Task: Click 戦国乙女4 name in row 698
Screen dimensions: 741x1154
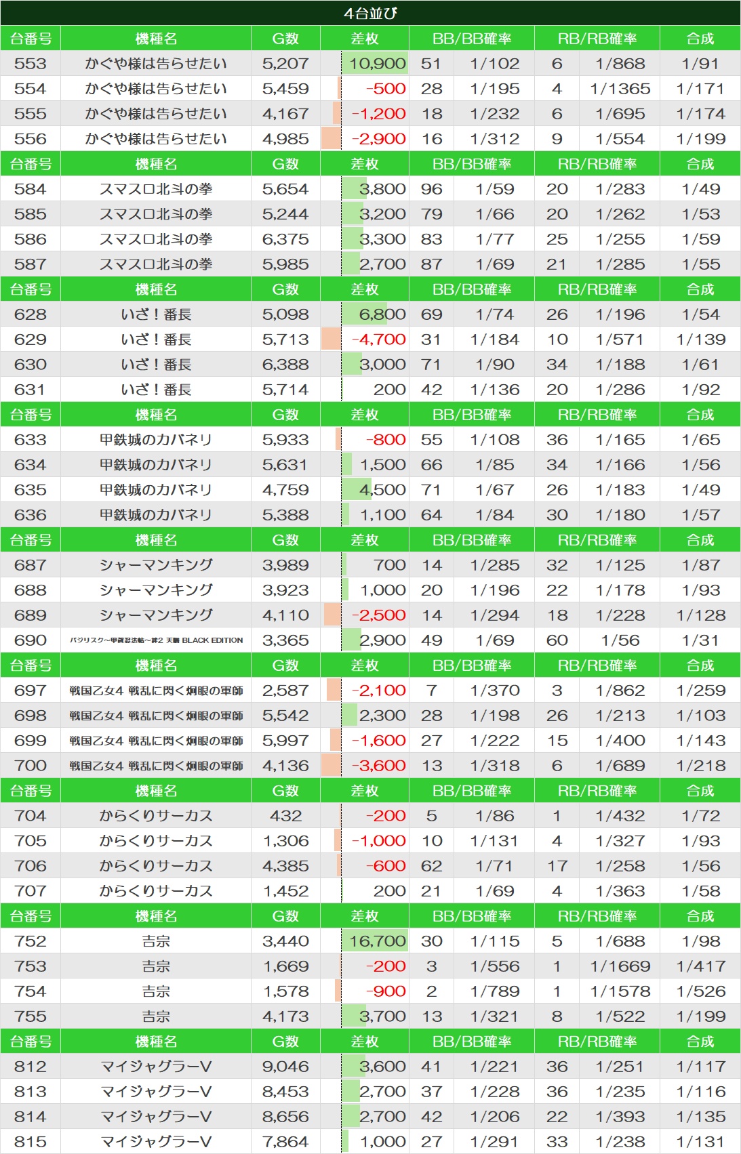Action: pyautogui.click(x=156, y=716)
